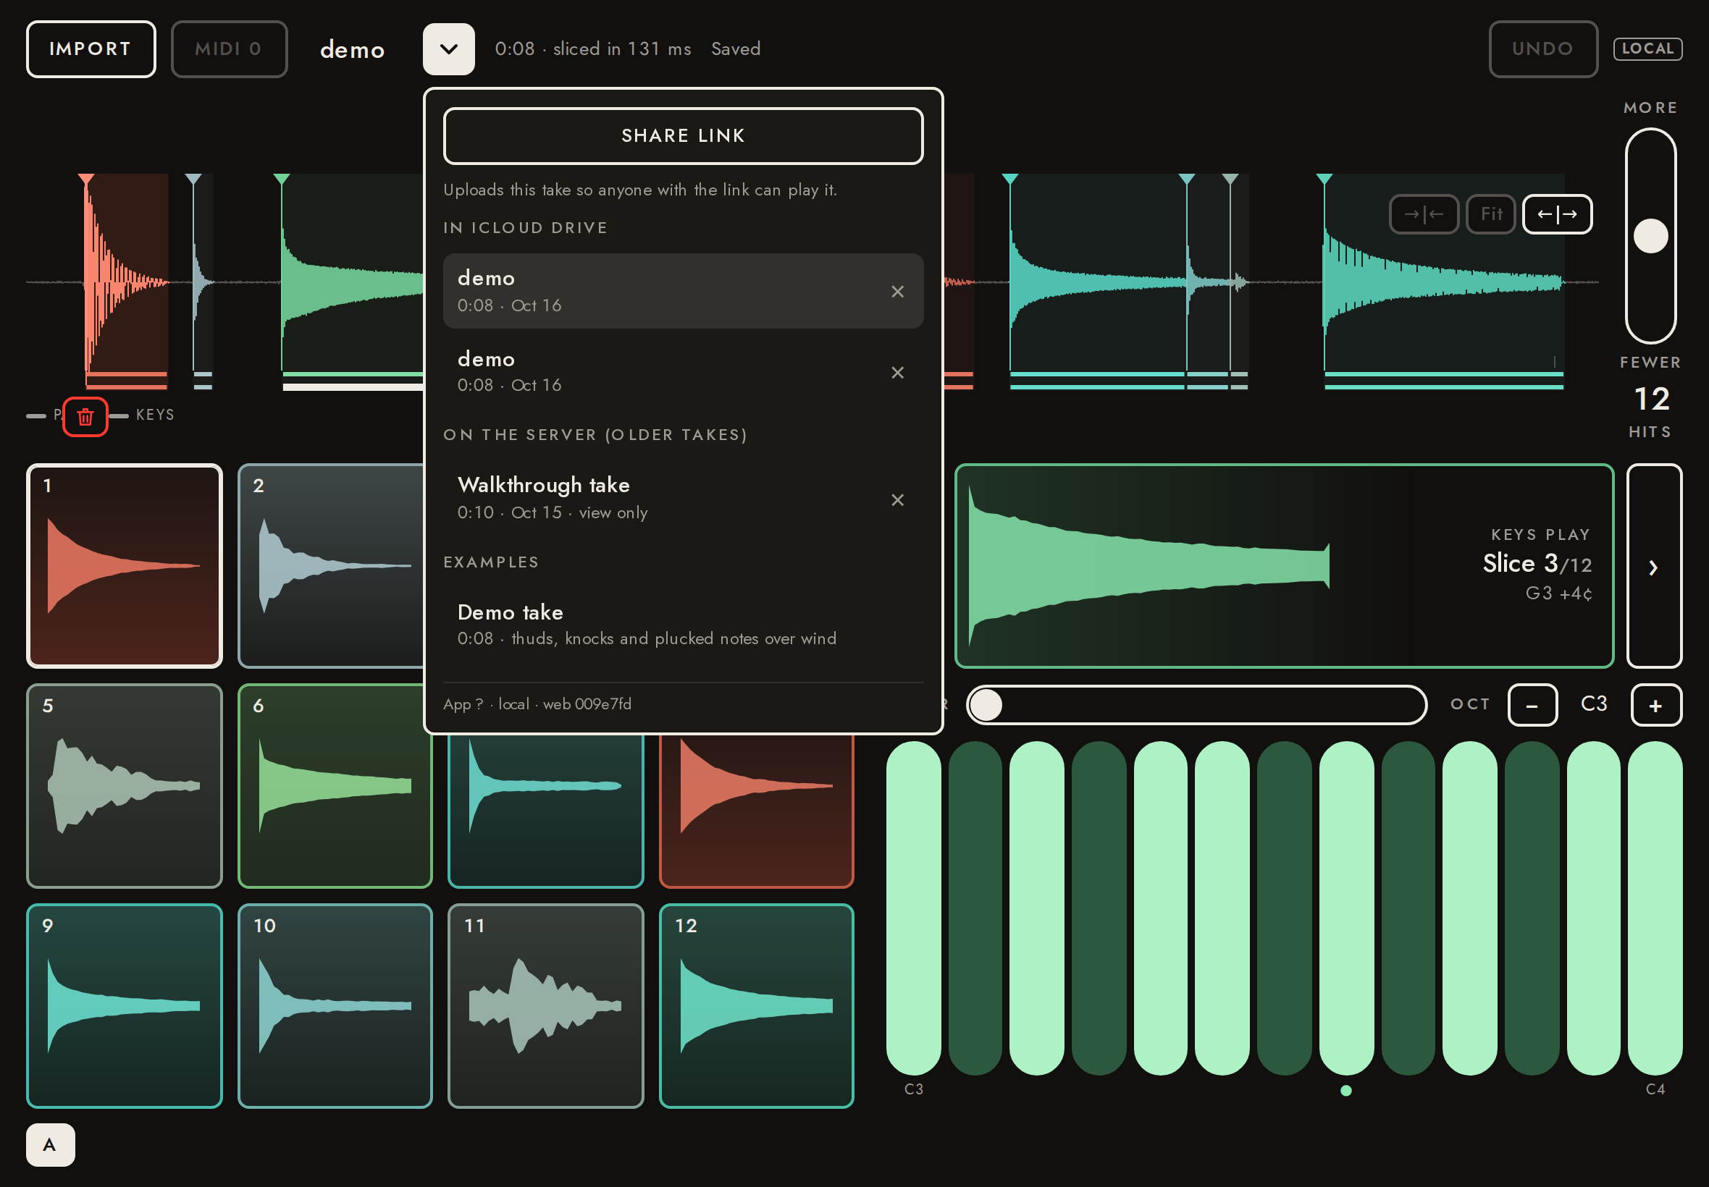
Task: Click the red trash delete icon
Action: click(85, 416)
